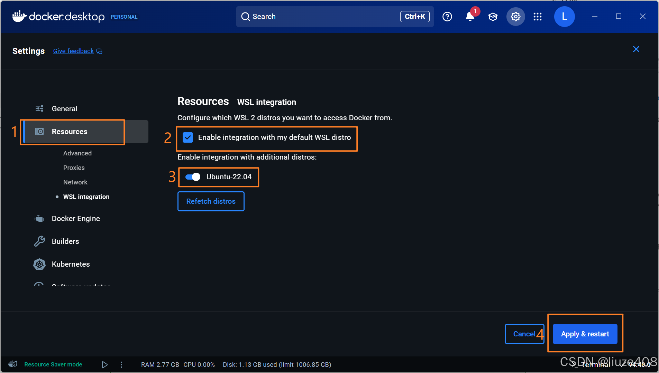Open Advanced under Resources

pos(77,153)
